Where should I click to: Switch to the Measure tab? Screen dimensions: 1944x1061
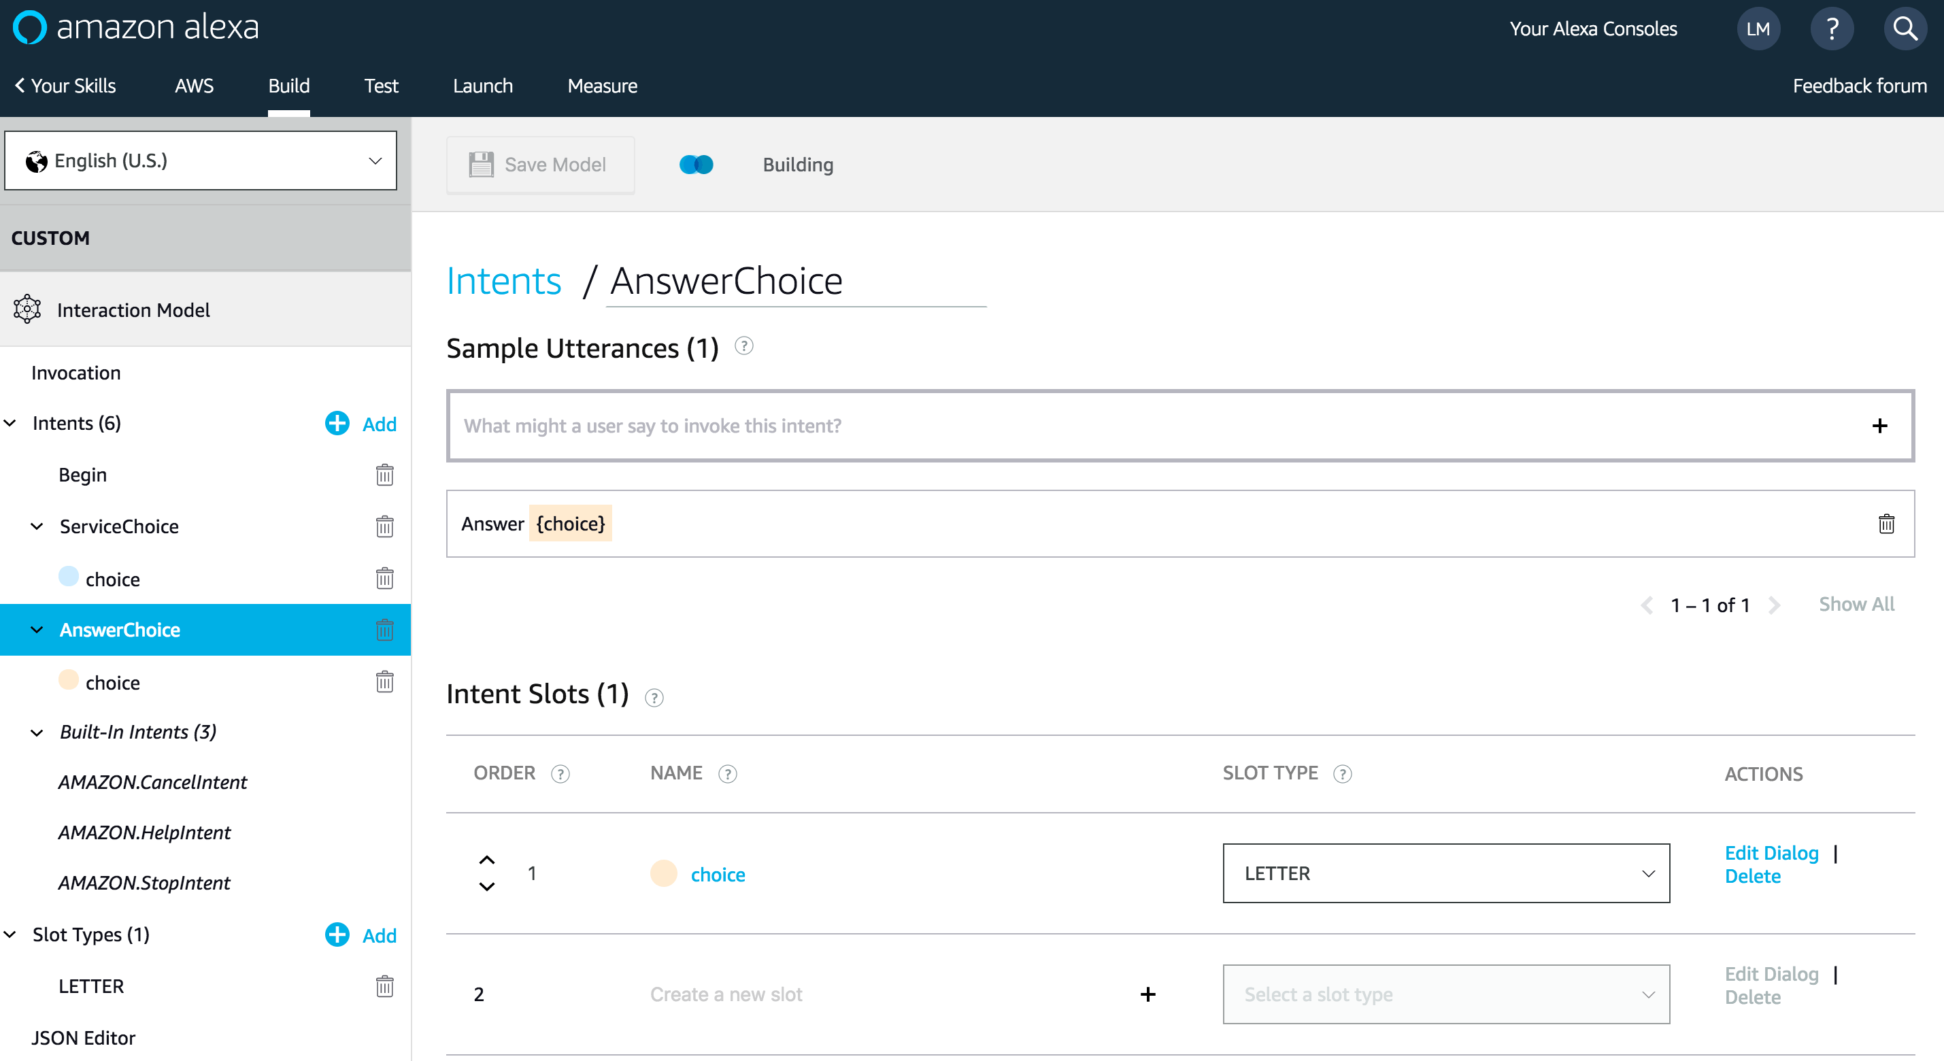(602, 86)
